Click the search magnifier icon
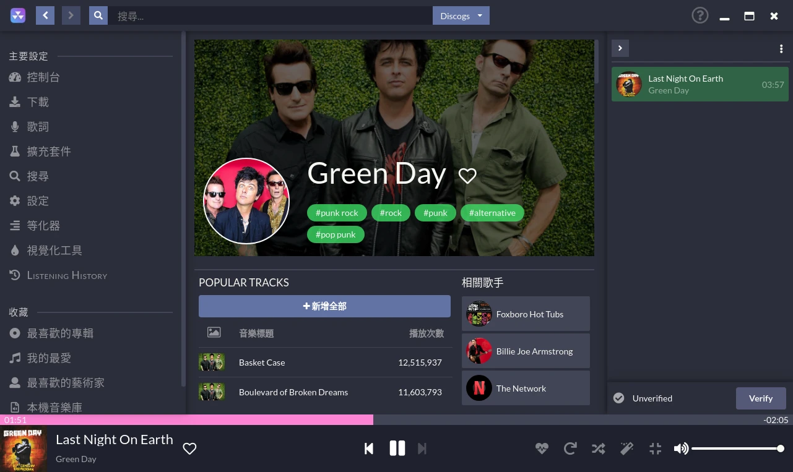The width and height of the screenshot is (793, 472). pyautogui.click(x=98, y=15)
